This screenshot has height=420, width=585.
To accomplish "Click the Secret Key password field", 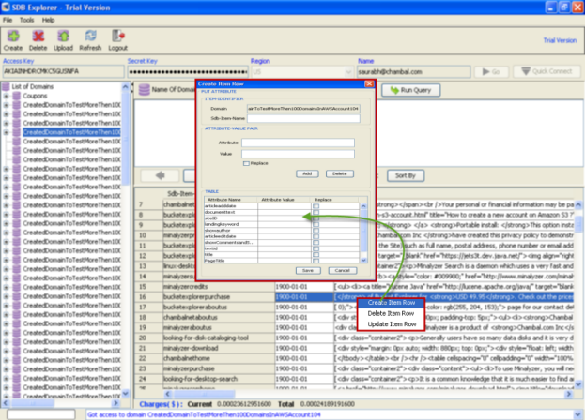I will click(188, 71).
